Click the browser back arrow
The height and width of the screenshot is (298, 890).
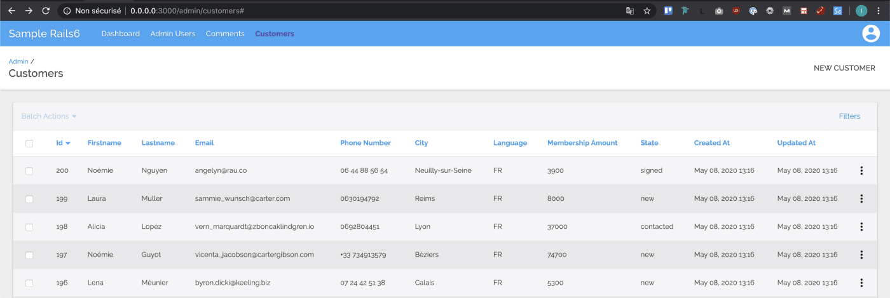tap(11, 11)
